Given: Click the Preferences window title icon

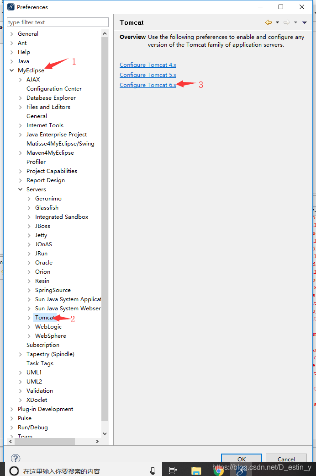Looking at the screenshot, I should click(11, 7).
